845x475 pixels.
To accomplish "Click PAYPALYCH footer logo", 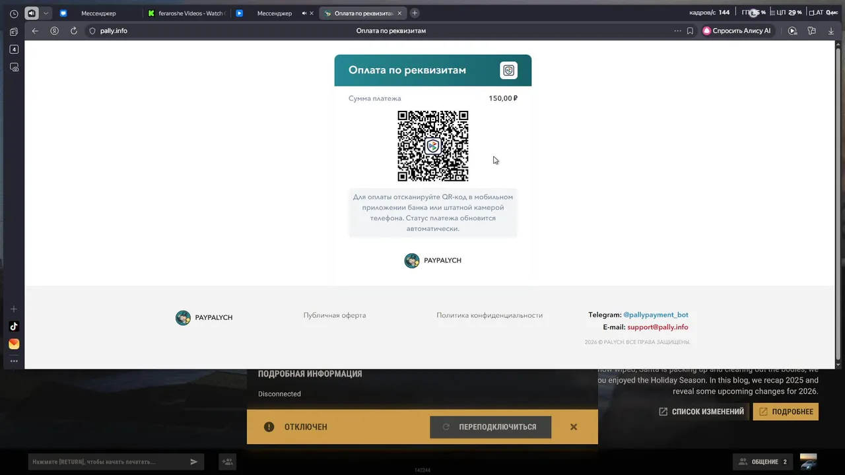I will pyautogui.click(x=204, y=318).
